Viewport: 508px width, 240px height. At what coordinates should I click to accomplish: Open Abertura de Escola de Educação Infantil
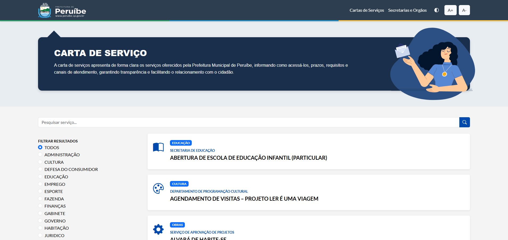point(248,158)
